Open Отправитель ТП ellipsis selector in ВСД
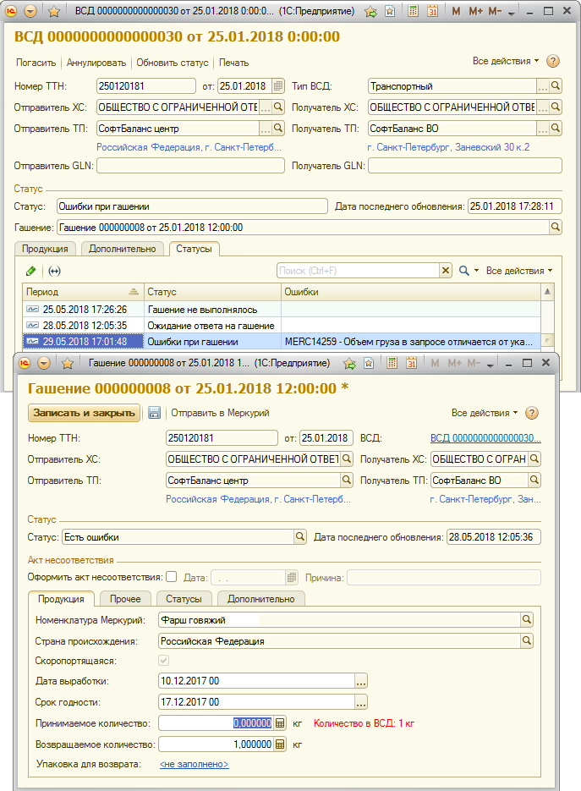 [x=266, y=129]
